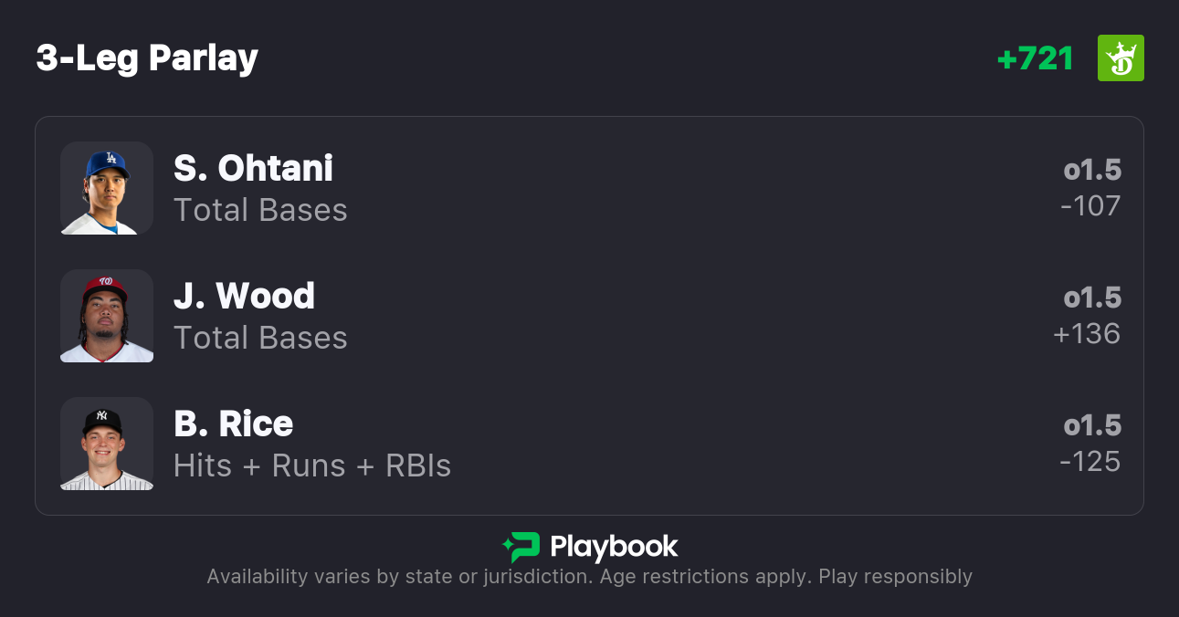1179x617 pixels.
Task: Click S. Ohtani's player headshot
Action: click(x=107, y=188)
